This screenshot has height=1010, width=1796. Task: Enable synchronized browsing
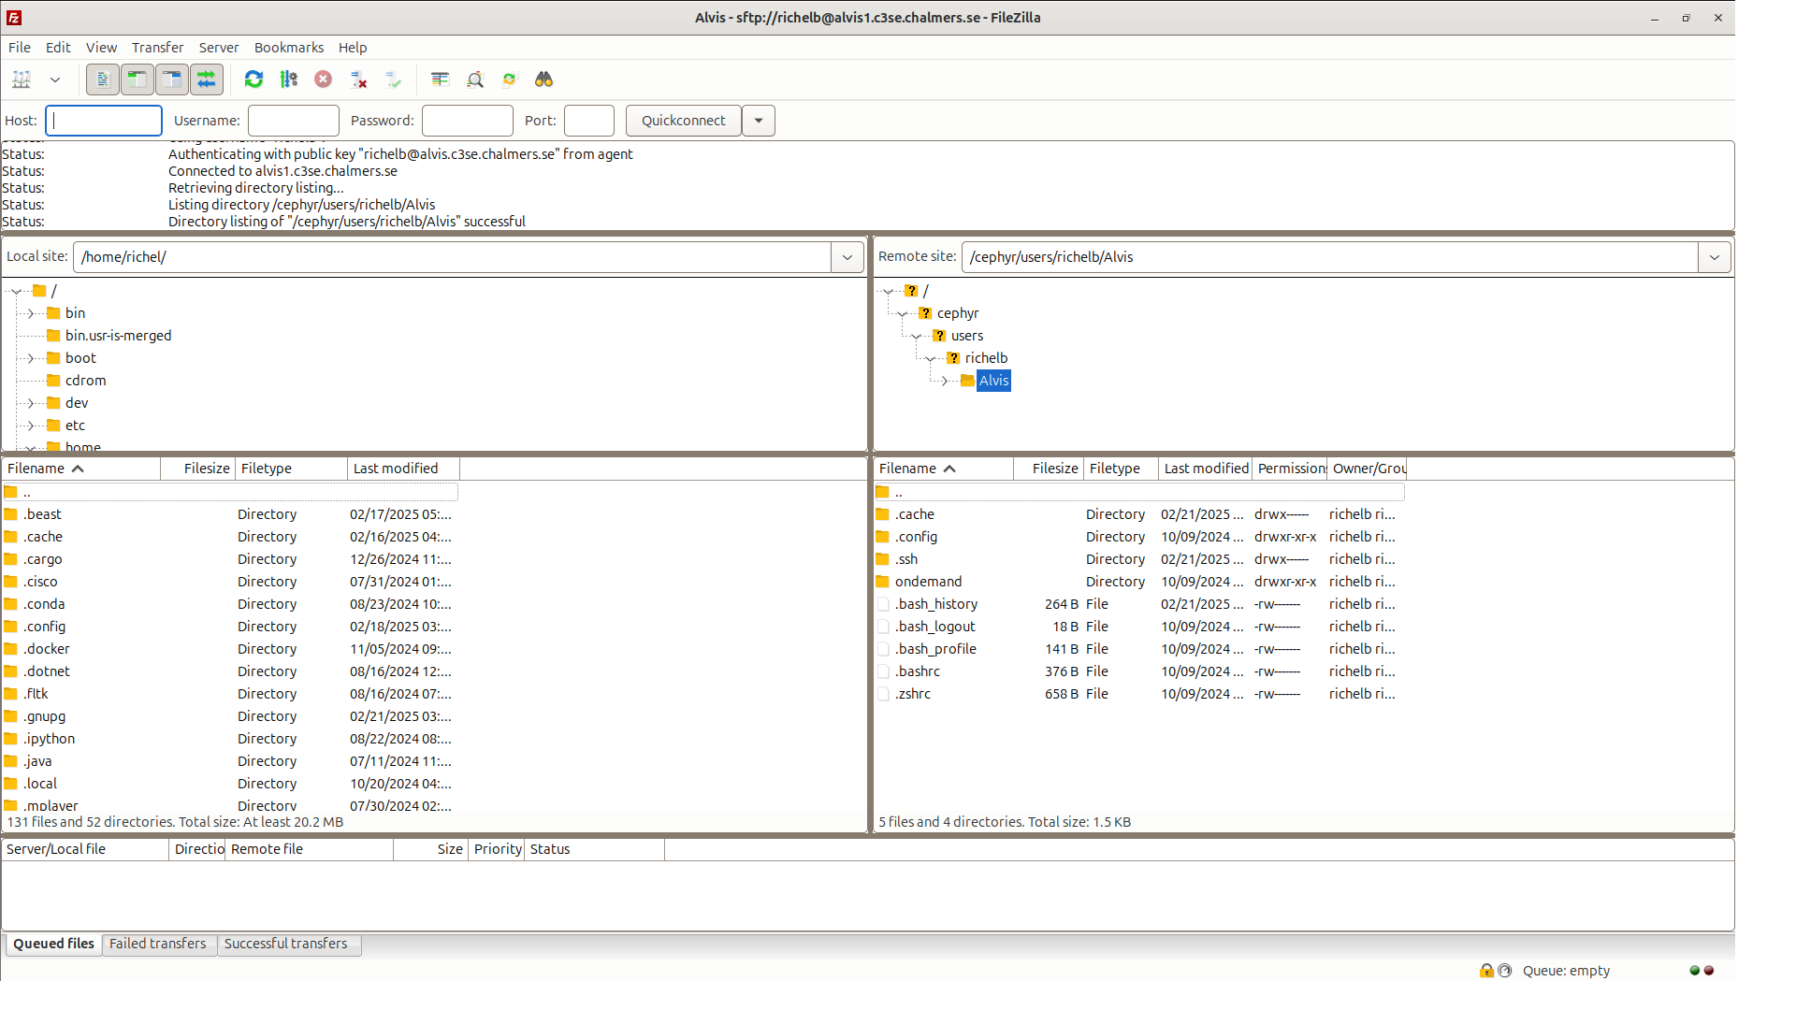[x=508, y=79]
